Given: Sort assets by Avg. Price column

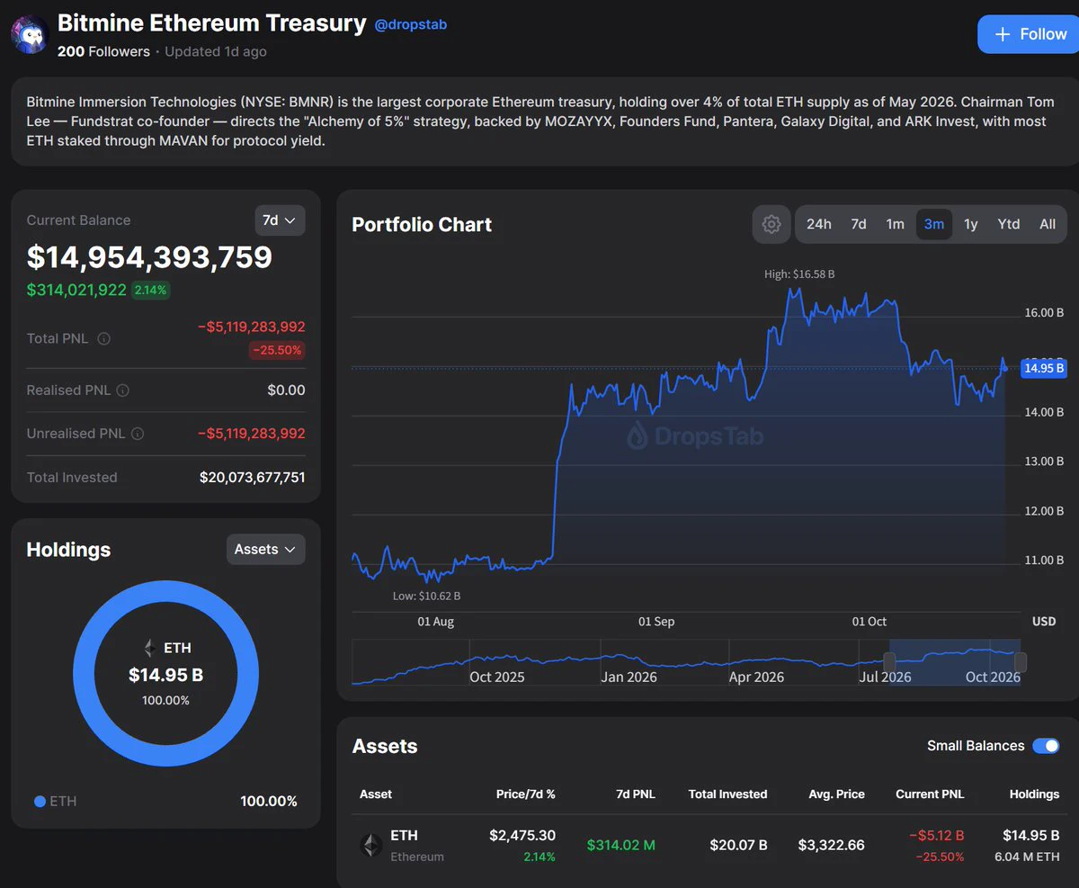Looking at the screenshot, I should coord(837,794).
